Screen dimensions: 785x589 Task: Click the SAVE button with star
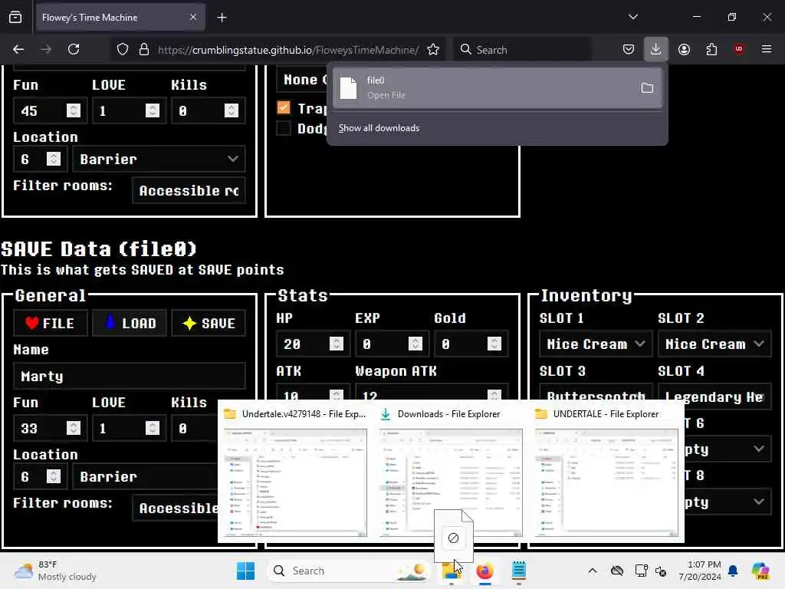point(209,323)
